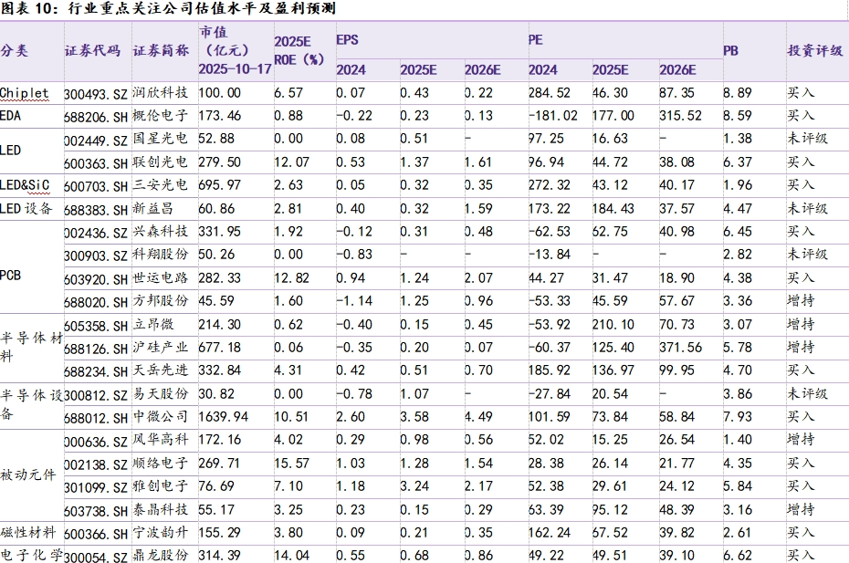Screen dimensions: 849x563
Task: Click company name 泰晶科技
Action: pyautogui.click(x=161, y=509)
